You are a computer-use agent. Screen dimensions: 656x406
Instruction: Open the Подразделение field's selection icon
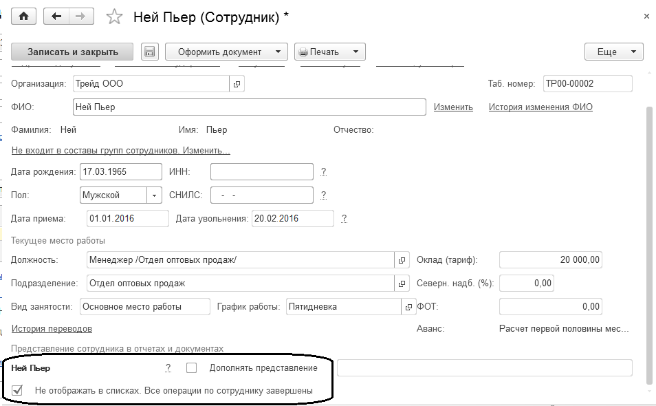coord(402,284)
